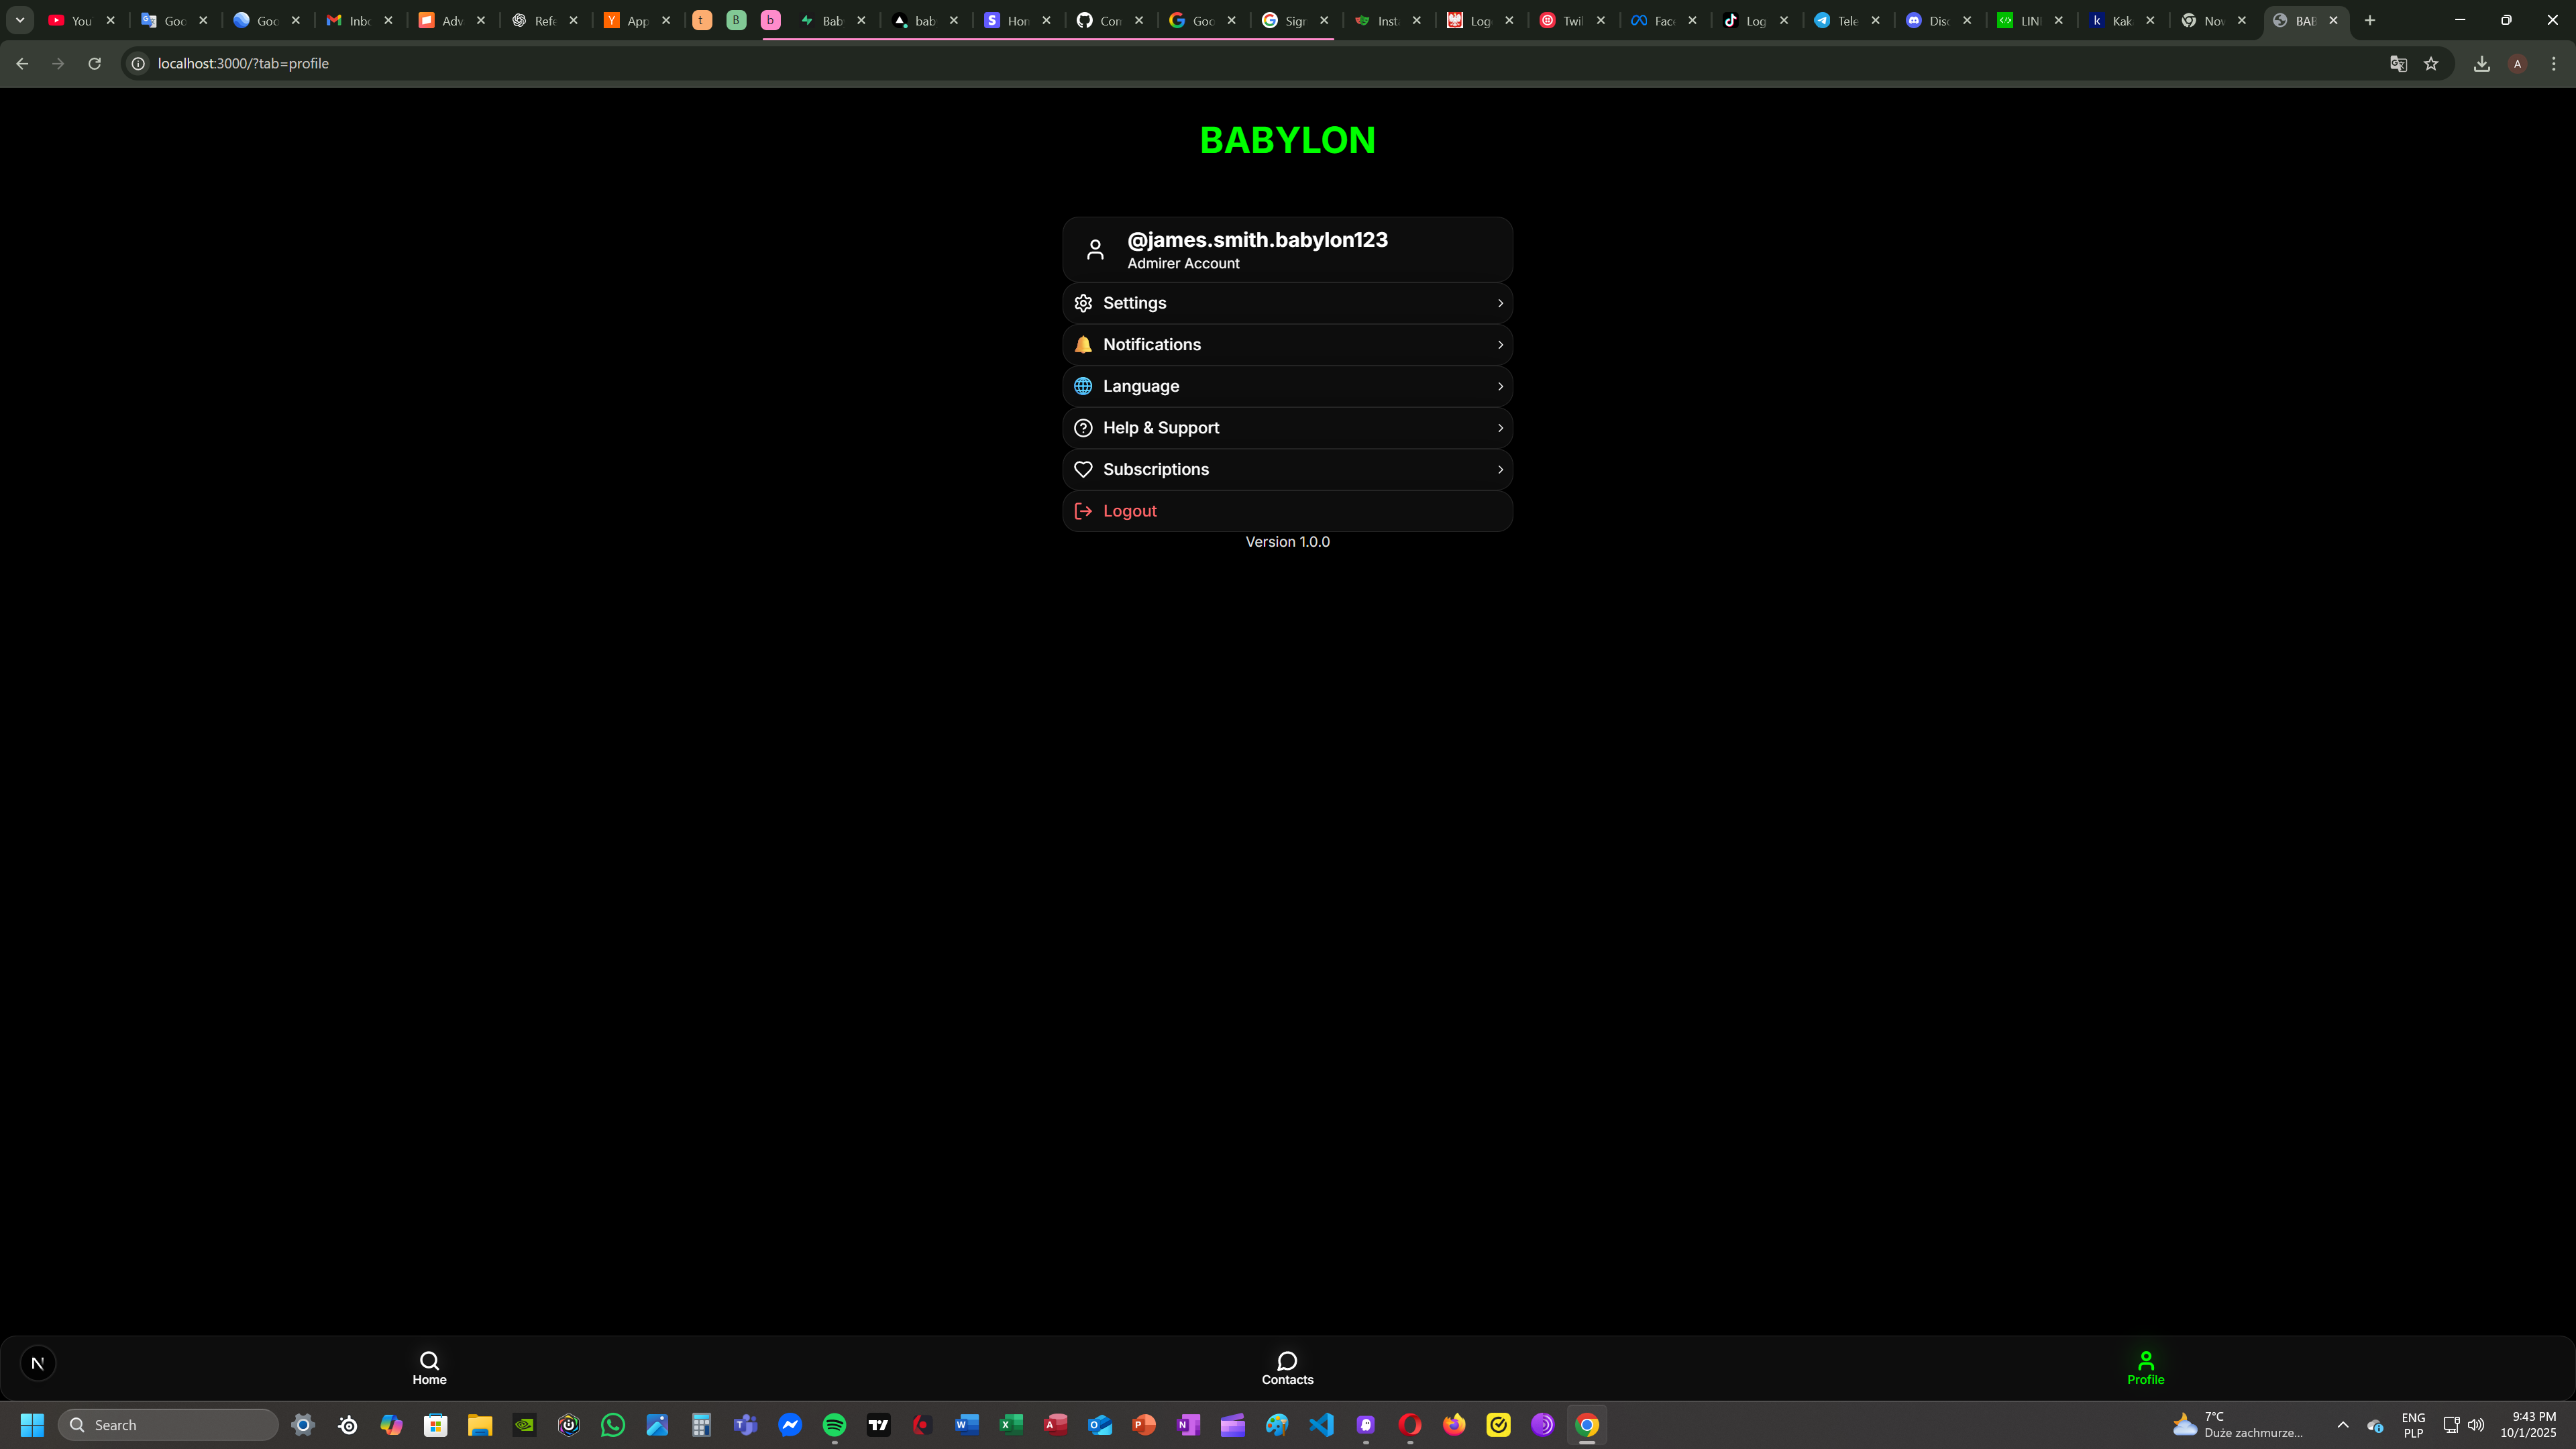Click the Logout arrow icon

(x=1083, y=511)
